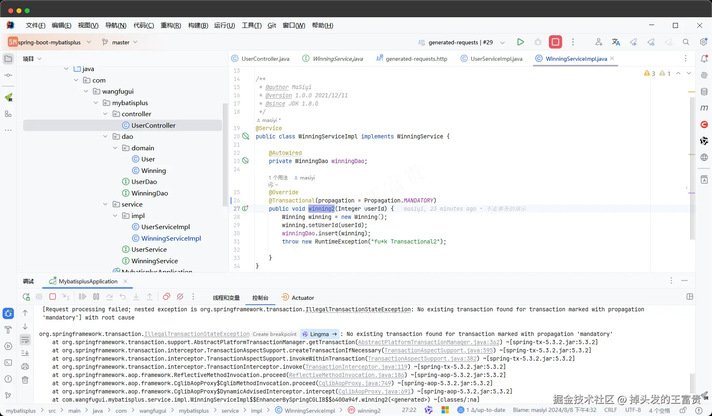View breakpoints using the red circles icon
Viewport: 712px width, 416px height.
pos(166,296)
